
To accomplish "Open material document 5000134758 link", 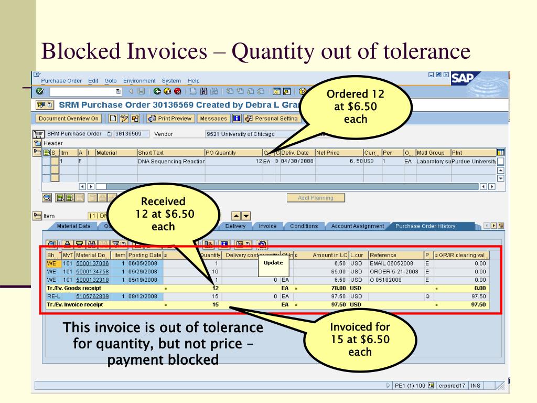I will point(92,272).
